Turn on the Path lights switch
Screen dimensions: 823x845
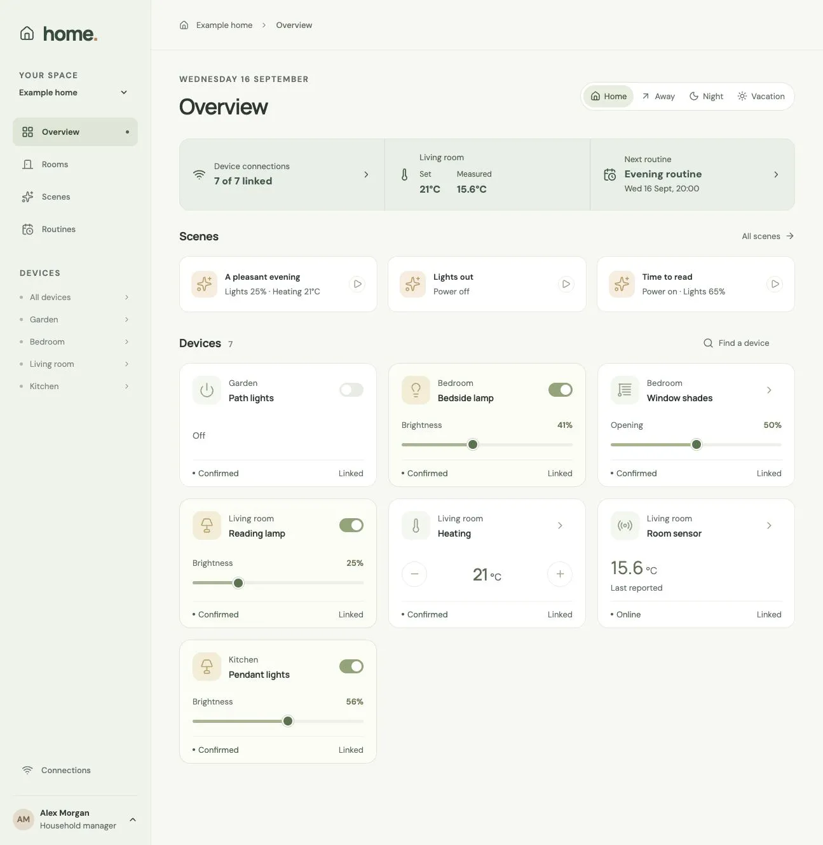click(x=351, y=390)
